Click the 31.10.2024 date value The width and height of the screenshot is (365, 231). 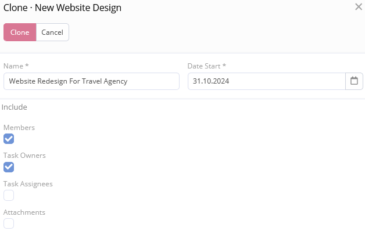[x=211, y=81]
